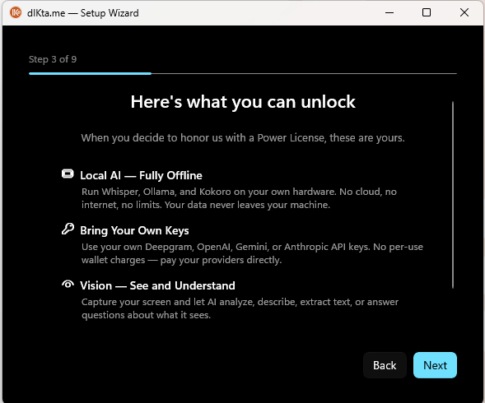This screenshot has width=485, height=403.
Task: Click the Local AI chip icon
Action: [68, 174]
